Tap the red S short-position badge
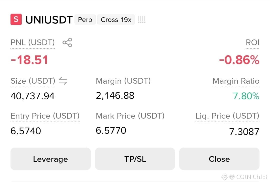 click(16, 19)
